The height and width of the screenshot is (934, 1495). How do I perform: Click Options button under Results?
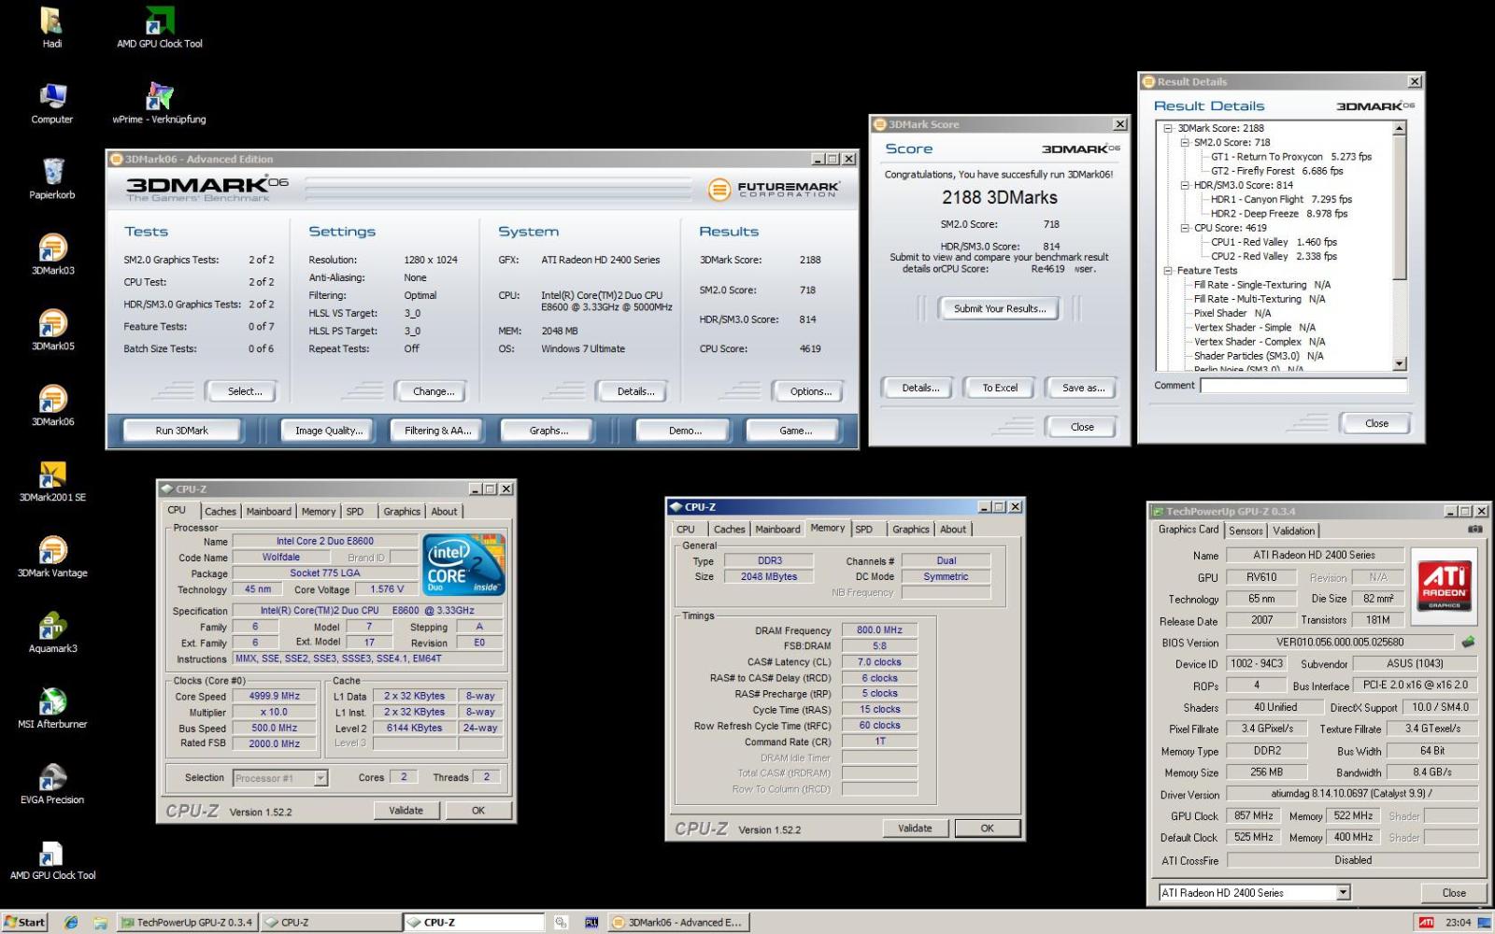coord(810,391)
